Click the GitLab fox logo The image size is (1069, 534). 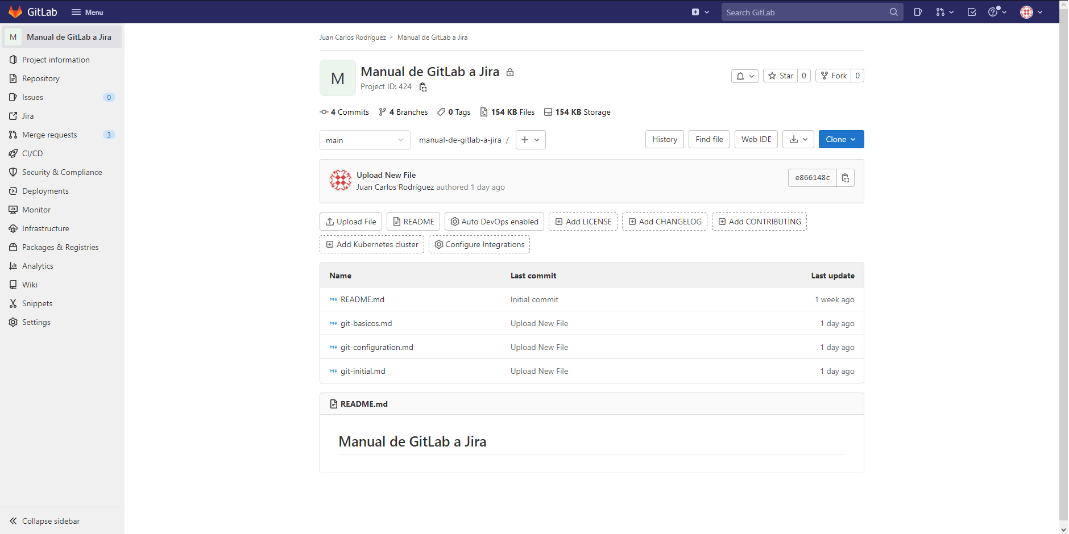pyautogui.click(x=15, y=12)
